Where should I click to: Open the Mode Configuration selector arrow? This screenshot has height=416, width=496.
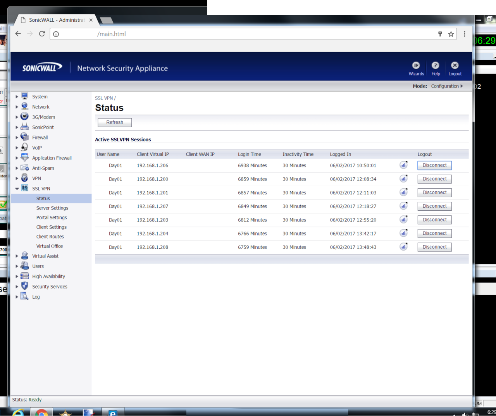coord(462,86)
